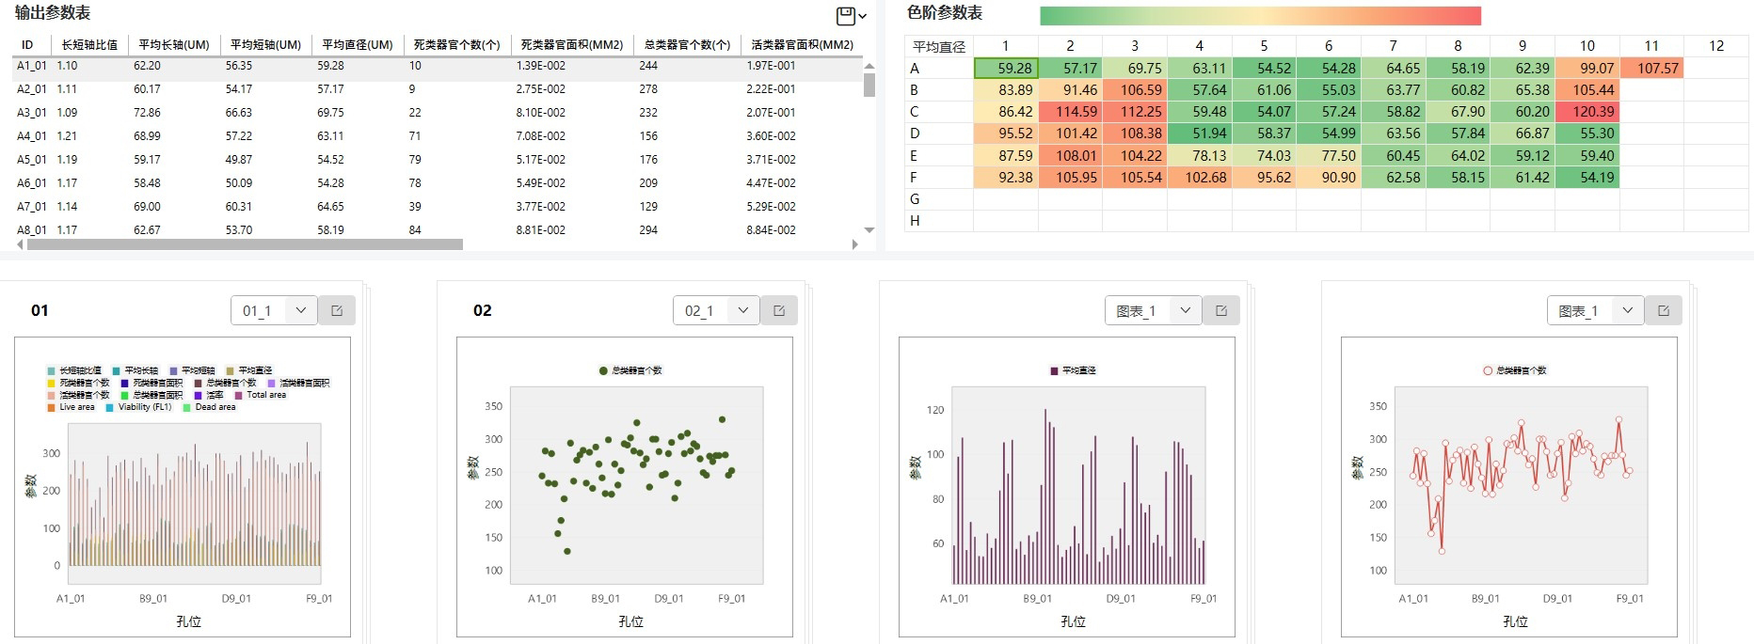Expand the 02_1 chart dropdown
This screenshot has height=644, width=1754.
742,310
